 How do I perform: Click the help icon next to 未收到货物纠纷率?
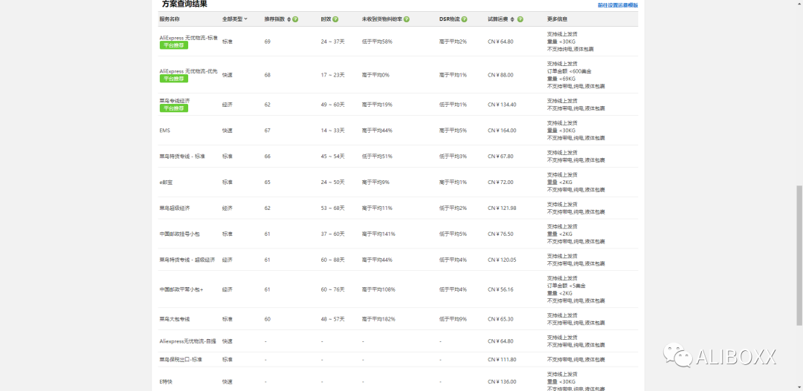[407, 19]
